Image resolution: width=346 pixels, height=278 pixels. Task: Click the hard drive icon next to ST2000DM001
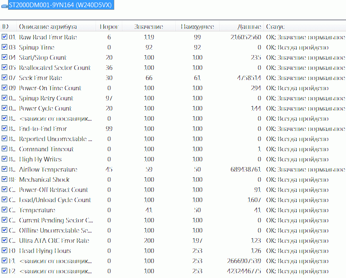4,6
